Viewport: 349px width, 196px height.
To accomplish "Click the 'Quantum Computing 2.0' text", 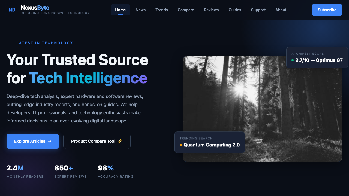I will 212,145.
